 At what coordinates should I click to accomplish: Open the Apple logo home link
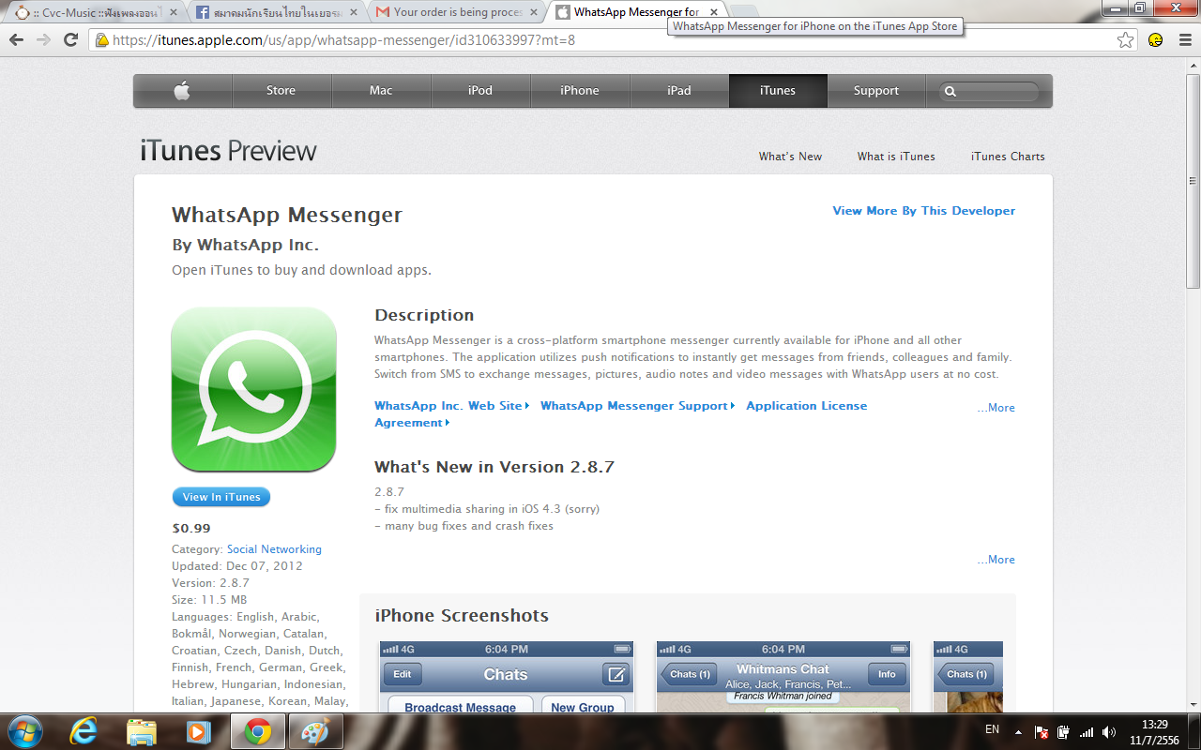[182, 91]
